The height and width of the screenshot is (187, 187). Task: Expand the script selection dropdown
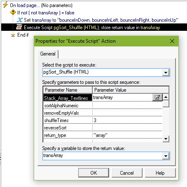166,72
